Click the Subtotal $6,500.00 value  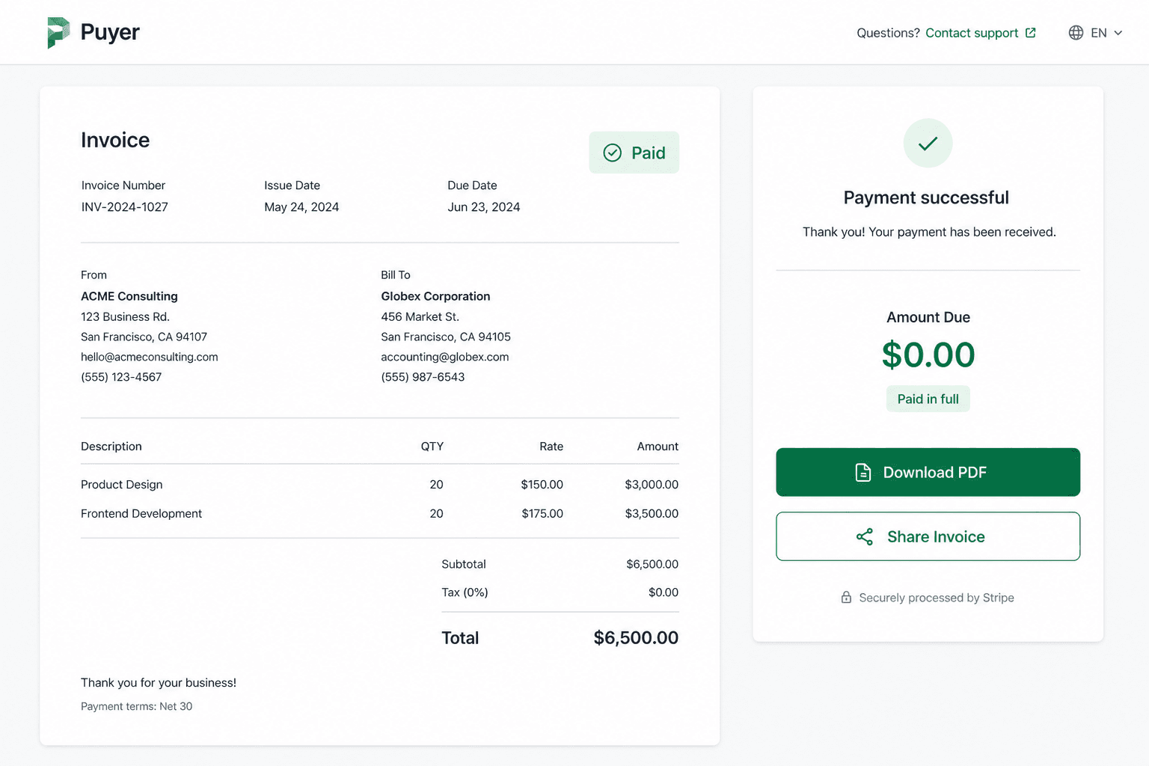652,564
